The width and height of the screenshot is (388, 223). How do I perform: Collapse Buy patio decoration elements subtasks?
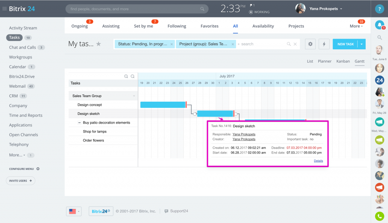coord(79,122)
